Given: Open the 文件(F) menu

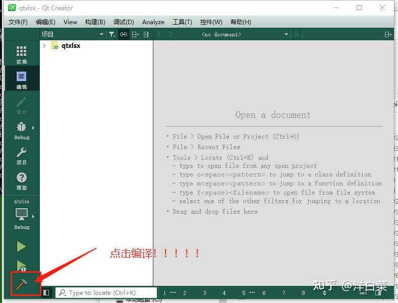Looking at the screenshot, I should [x=18, y=22].
